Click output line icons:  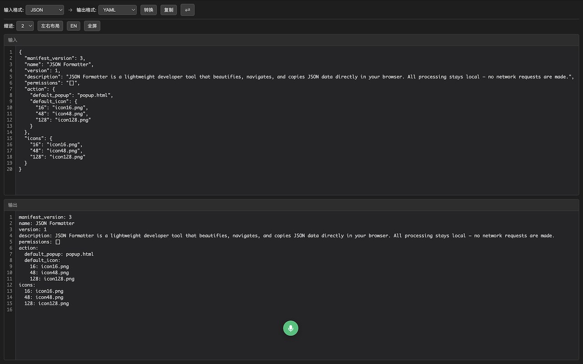(x=27, y=285)
